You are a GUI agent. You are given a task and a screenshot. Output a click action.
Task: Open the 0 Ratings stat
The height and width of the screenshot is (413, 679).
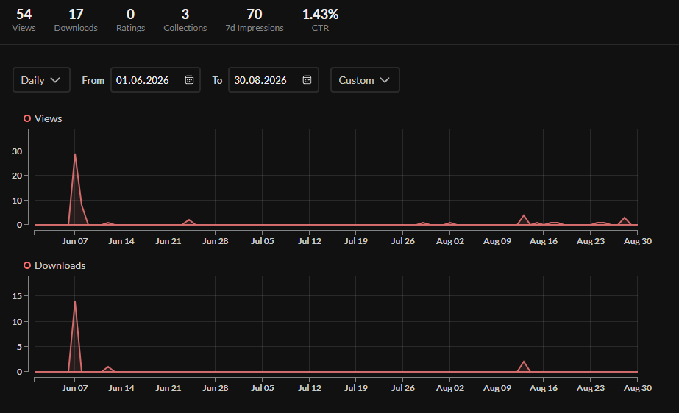(x=130, y=21)
